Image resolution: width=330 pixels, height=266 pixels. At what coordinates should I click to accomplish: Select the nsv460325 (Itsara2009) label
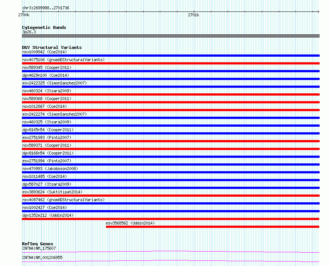(47, 122)
